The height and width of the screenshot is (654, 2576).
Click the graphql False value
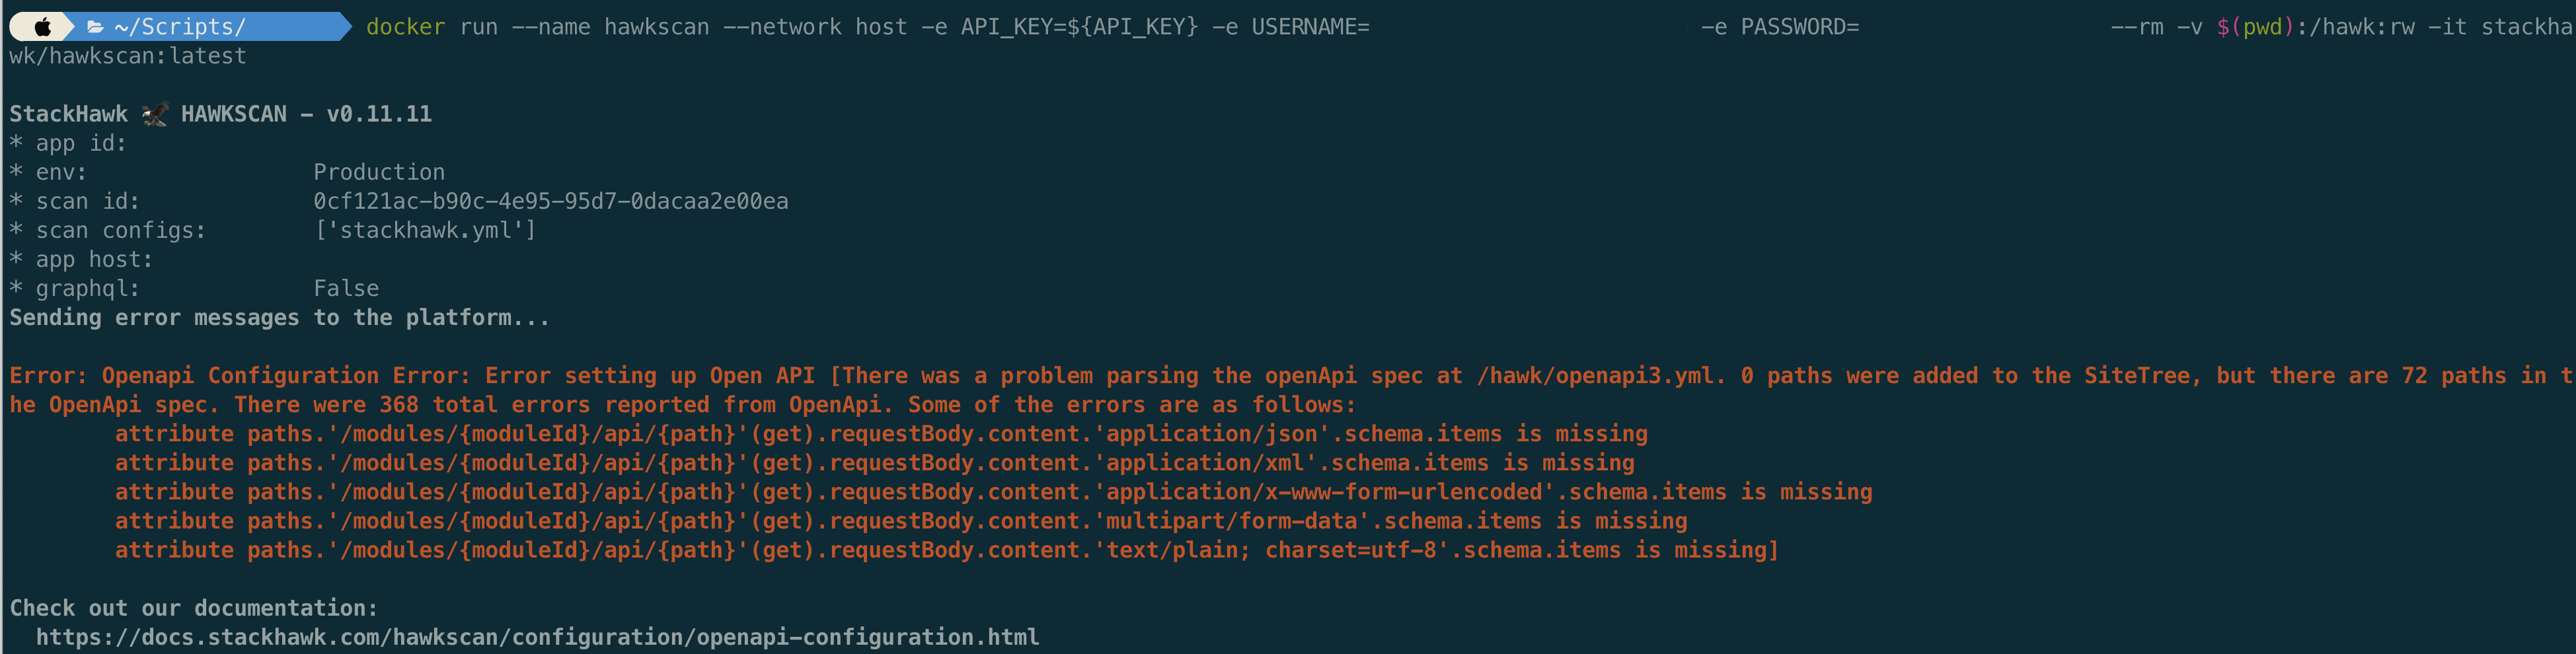[x=346, y=288]
